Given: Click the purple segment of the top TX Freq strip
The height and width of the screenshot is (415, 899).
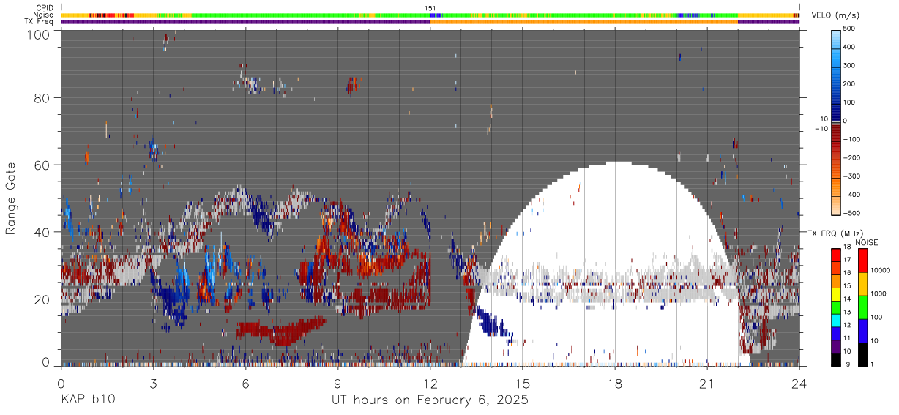Looking at the screenshot, I should tap(245, 22).
